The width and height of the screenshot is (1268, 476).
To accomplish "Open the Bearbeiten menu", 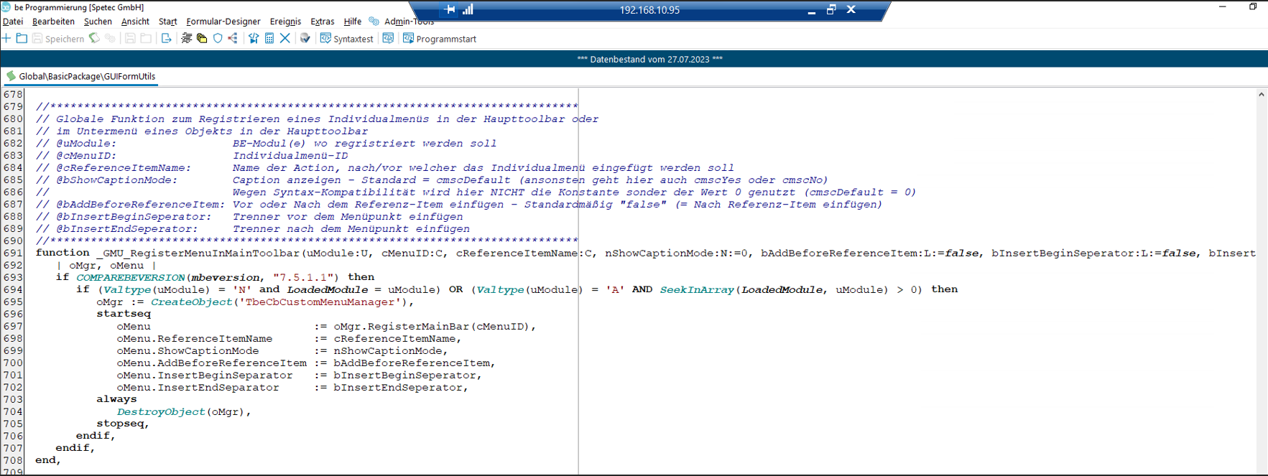I will [x=53, y=22].
